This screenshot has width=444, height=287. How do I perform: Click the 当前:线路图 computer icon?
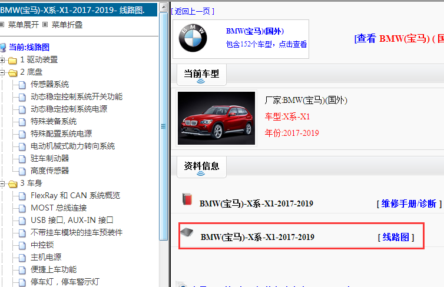coord(2,47)
